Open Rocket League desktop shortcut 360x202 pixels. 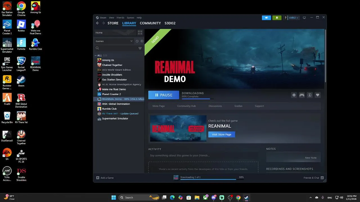point(21,64)
